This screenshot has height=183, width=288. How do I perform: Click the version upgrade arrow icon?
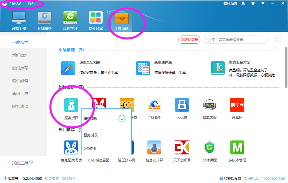pyautogui.click(x=5, y=178)
